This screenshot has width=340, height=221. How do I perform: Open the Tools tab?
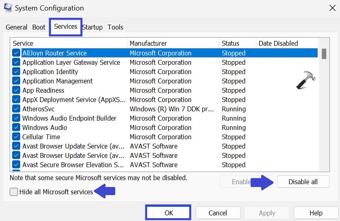(115, 27)
